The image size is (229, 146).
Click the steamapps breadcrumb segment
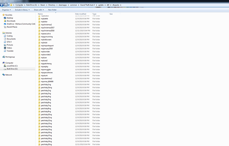click(x=63, y=5)
